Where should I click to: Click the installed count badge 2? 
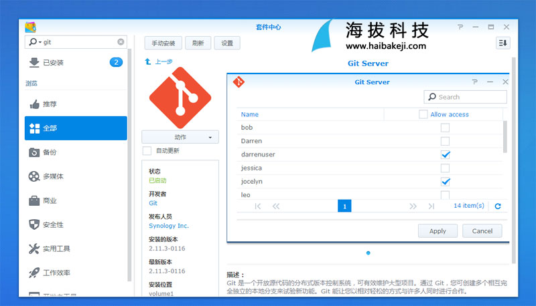coord(116,62)
